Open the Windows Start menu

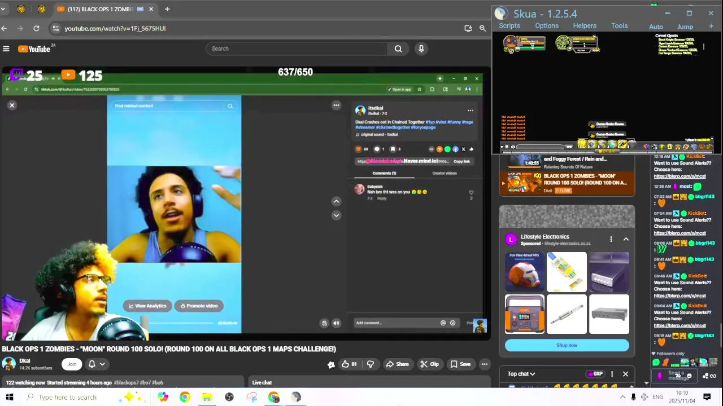pos(10,397)
